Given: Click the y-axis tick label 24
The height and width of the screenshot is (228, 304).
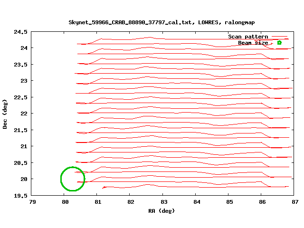Looking at the screenshot, I should 24,48.
